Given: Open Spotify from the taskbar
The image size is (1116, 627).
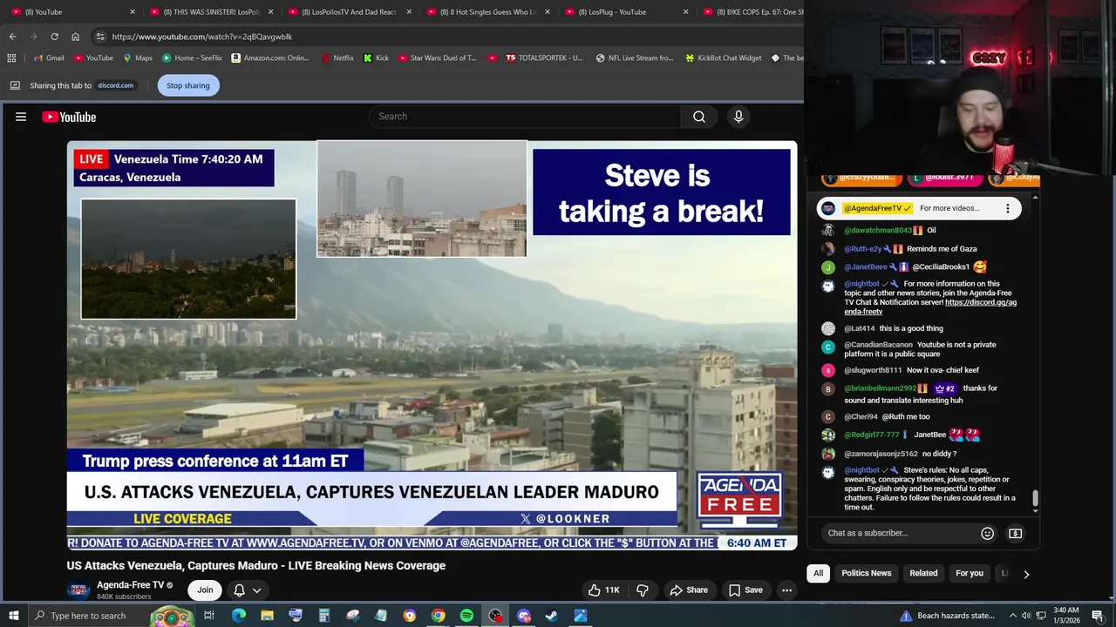Looking at the screenshot, I should tap(466, 616).
